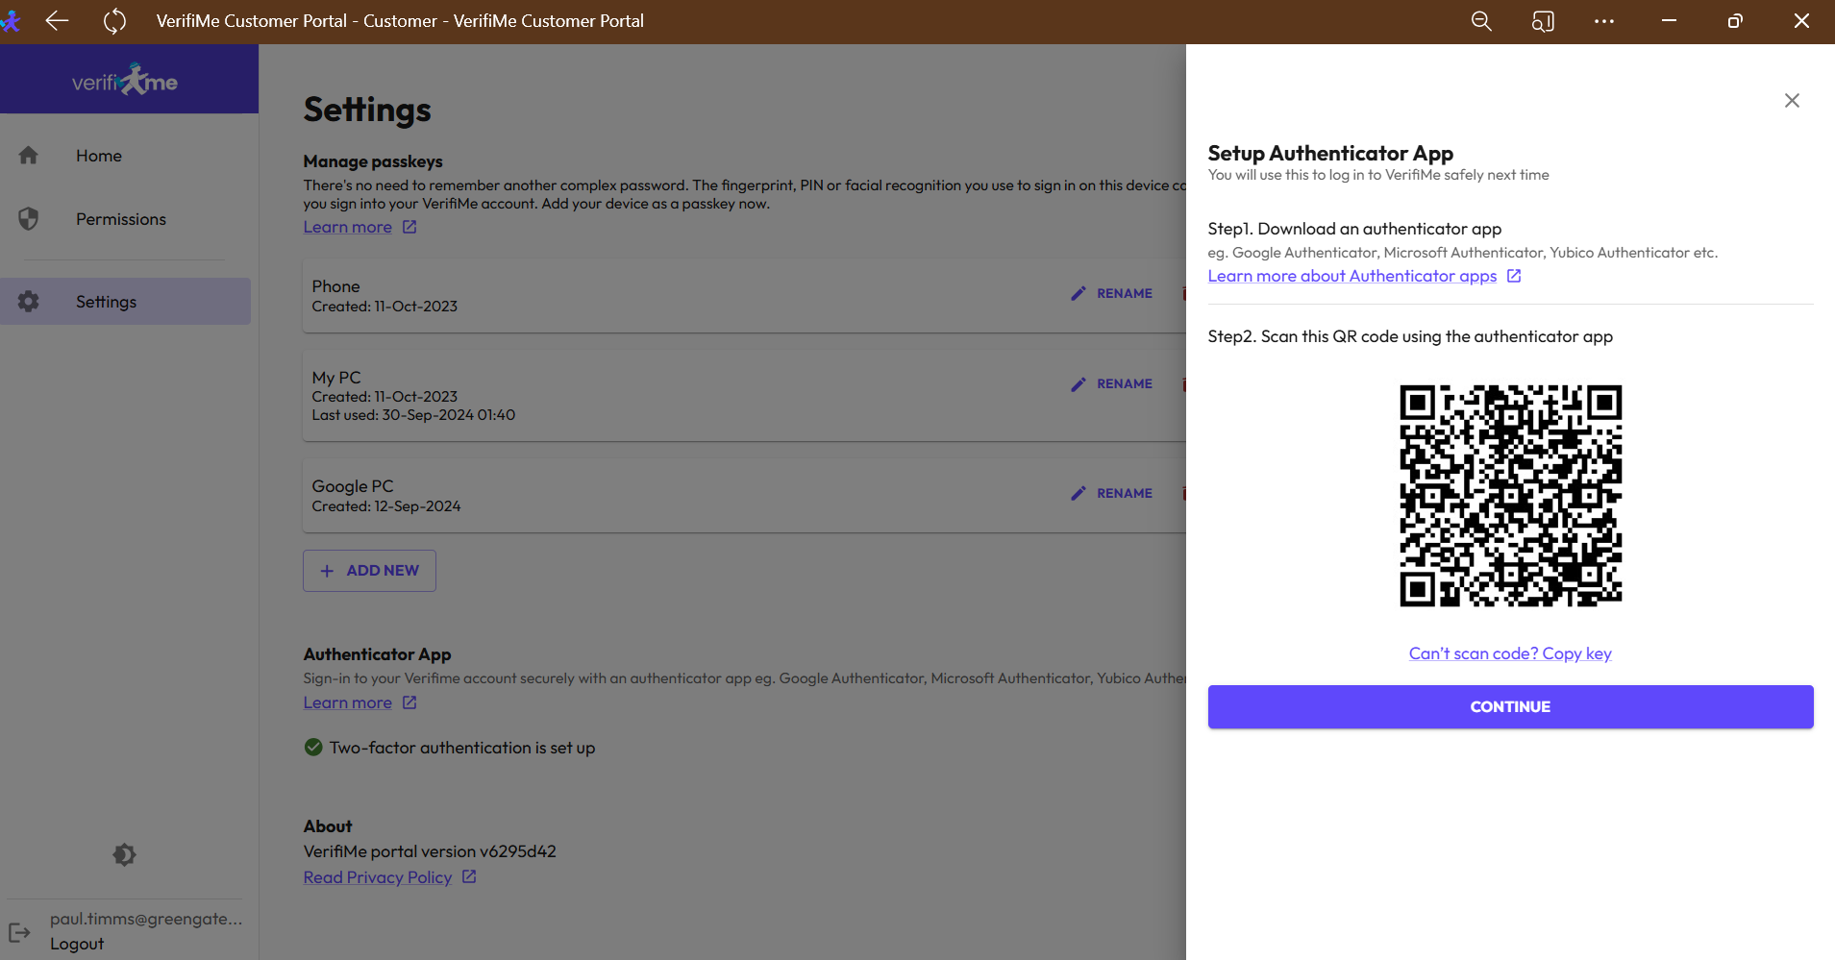Click the logout icon beside the user email
This screenshot has height=960, width=1835.
tap(21, 931)
